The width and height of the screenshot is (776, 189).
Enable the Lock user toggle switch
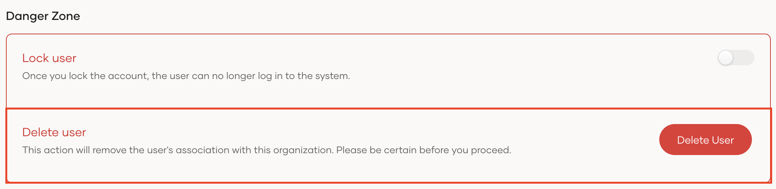(x=736, y=58)
